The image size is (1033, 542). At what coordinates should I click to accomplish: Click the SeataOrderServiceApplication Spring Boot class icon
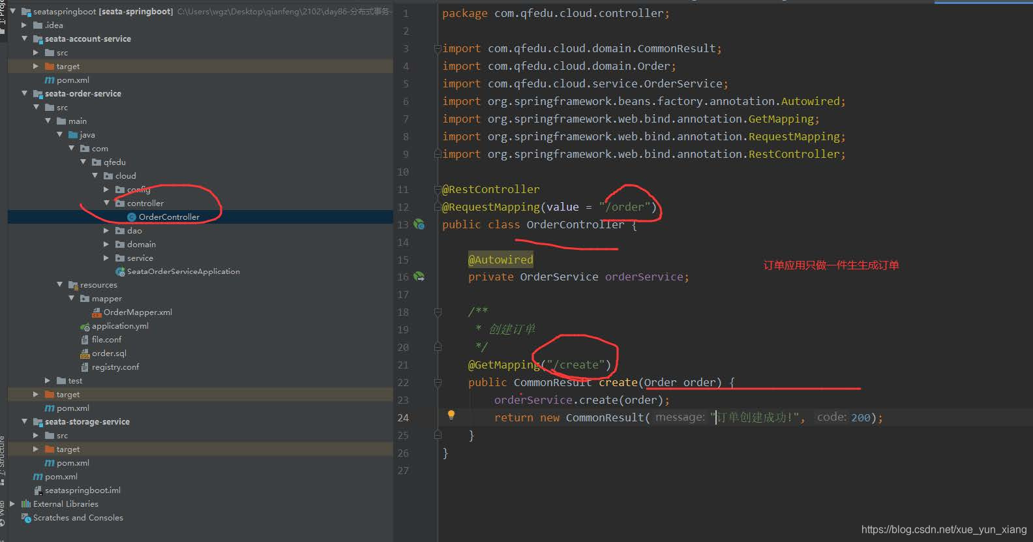coord(120,271)
